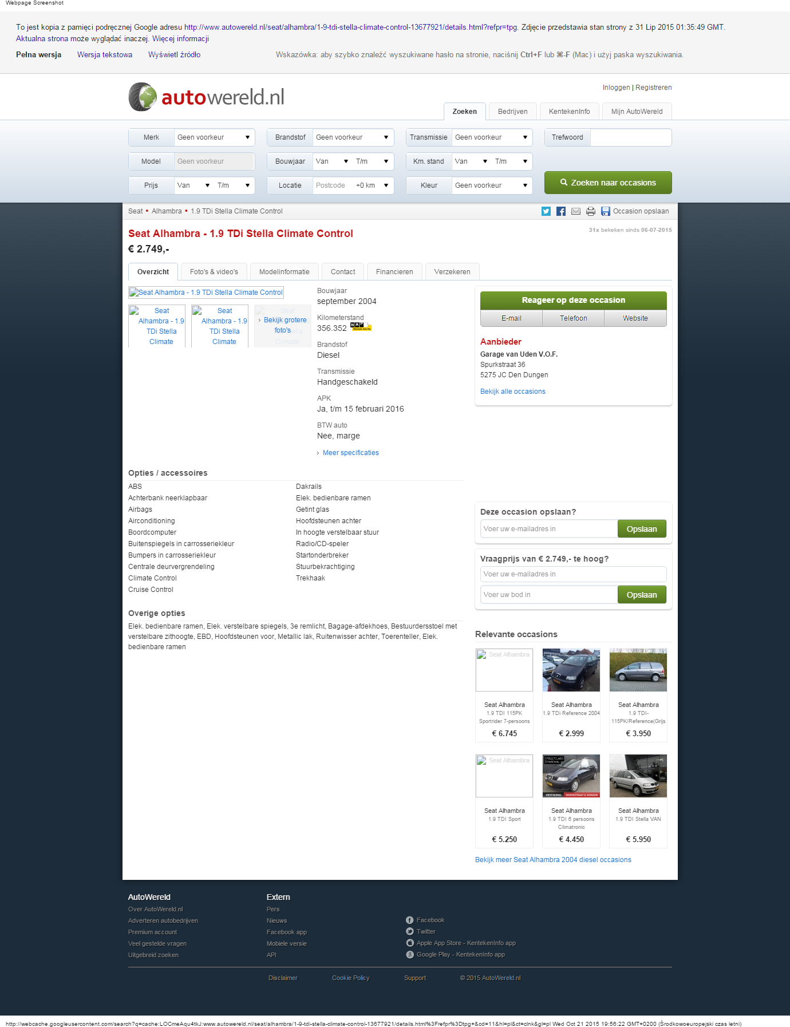Click the email envelope share icon
The image size is (790, 1027).
[576, 211]
